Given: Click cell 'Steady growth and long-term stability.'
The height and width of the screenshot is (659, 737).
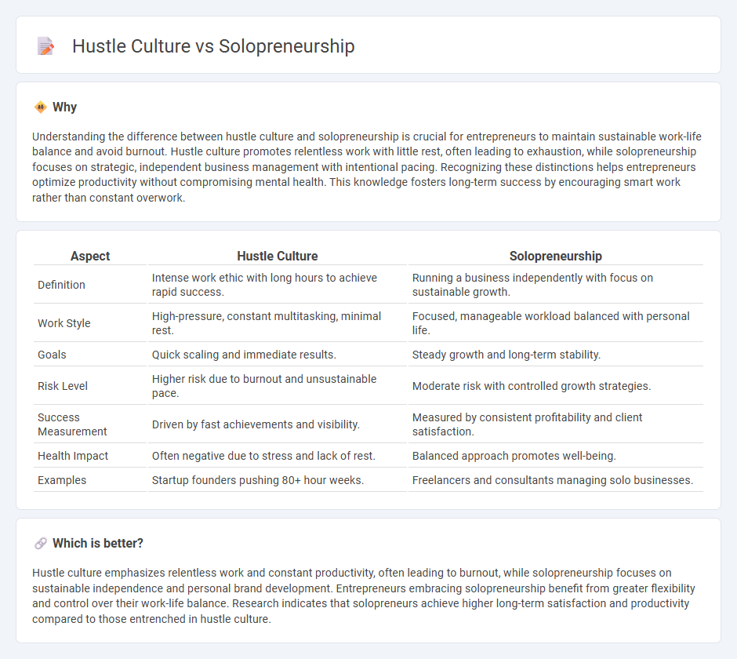Looking at the screenshot, I should pos(556,355).
